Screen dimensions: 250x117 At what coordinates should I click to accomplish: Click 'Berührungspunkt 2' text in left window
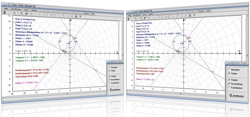(31, 73)
